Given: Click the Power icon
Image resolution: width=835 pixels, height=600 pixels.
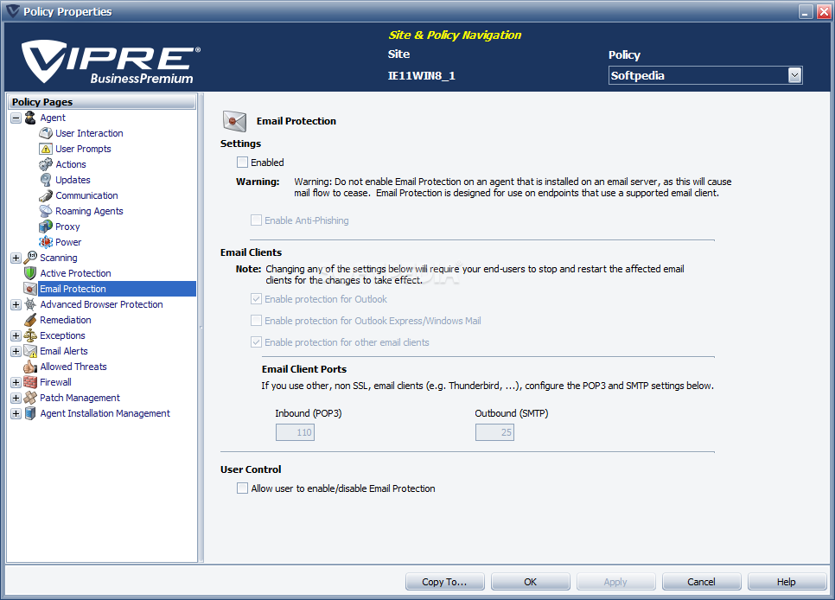Looking at the screenshot, I should 46,242.
